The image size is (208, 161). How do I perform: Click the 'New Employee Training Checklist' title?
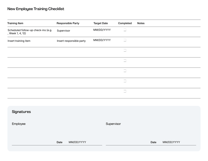36,9
